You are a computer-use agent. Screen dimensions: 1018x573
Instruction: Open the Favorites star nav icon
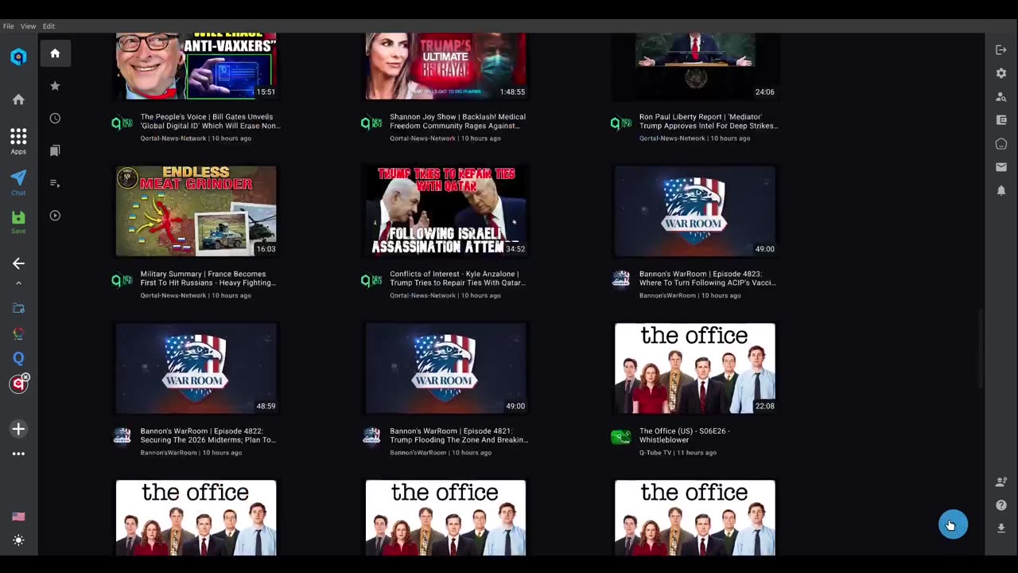(55, 86)
